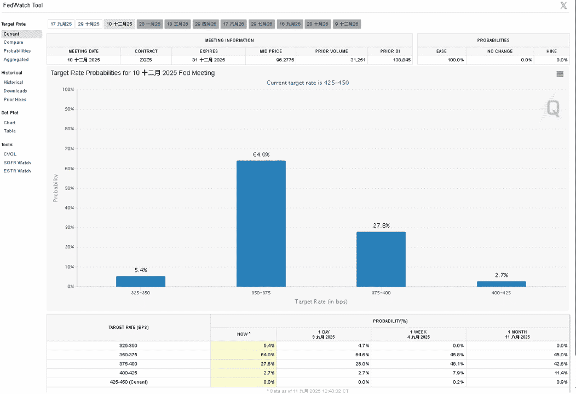
Task: Click the 375-400 1 day value 28.0%
Action: point(362,364)
